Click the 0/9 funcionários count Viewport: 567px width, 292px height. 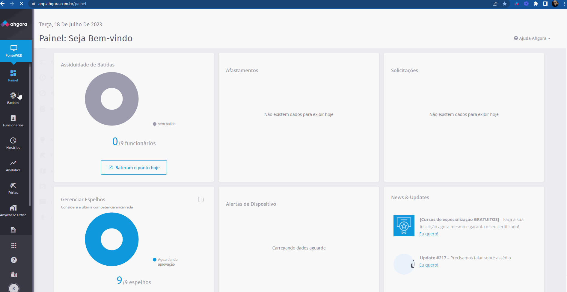point(134,142)
